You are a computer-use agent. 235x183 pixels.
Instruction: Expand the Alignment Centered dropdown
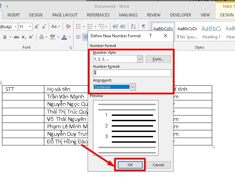(x=133, y=87)
